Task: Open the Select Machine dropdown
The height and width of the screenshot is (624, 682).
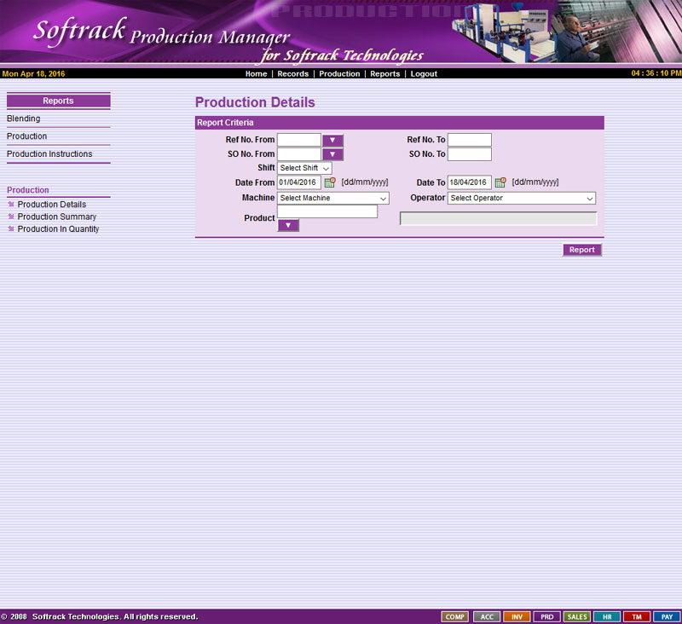Action: coord(333,198)
